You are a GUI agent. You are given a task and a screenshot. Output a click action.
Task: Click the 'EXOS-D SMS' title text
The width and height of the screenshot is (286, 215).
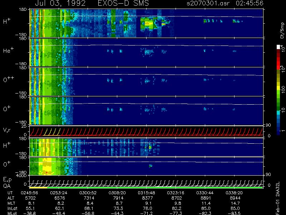[123, 3]
